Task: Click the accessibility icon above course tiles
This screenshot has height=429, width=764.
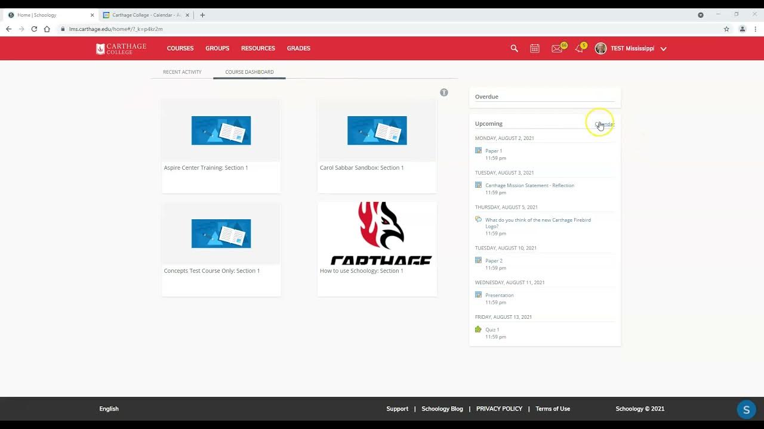Action: point(444,92)
